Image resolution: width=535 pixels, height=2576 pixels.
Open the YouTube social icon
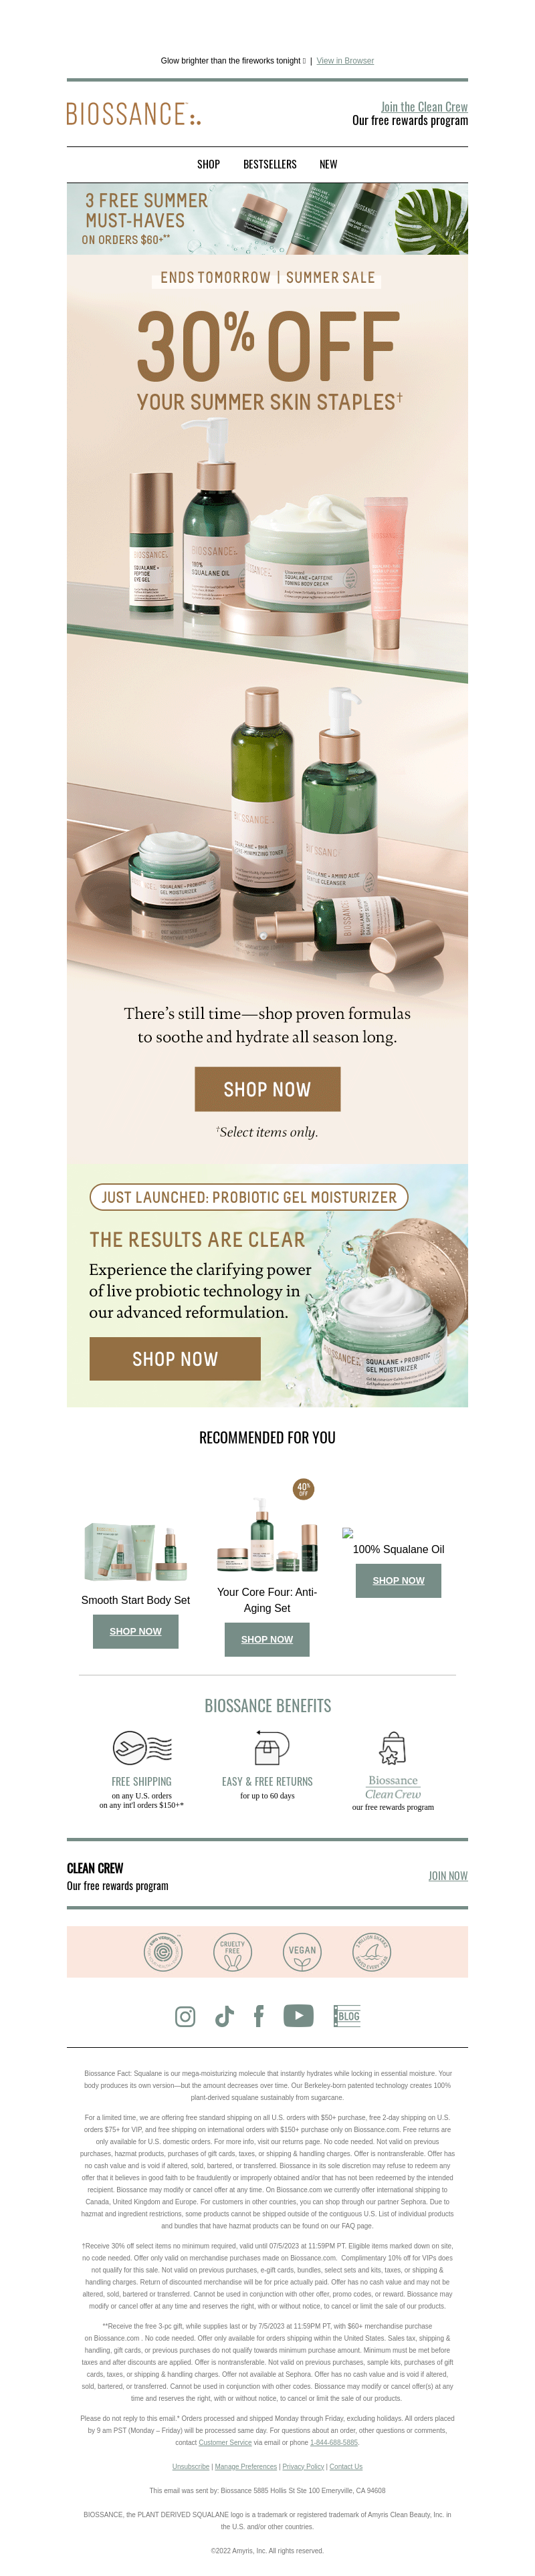[298, 2015]
